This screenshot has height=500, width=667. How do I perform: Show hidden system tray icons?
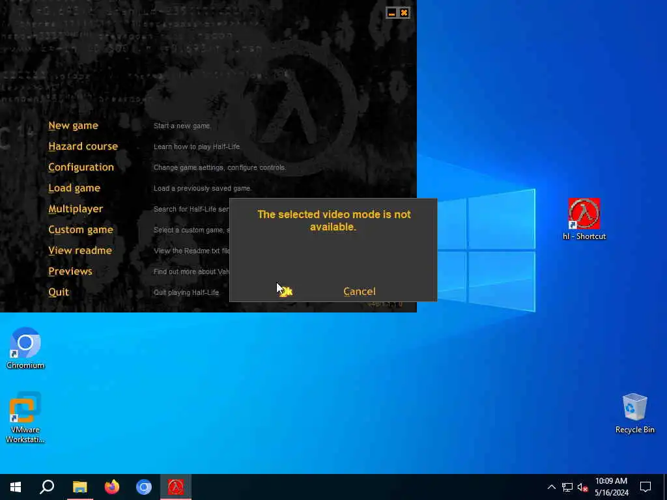coord(551,487)
